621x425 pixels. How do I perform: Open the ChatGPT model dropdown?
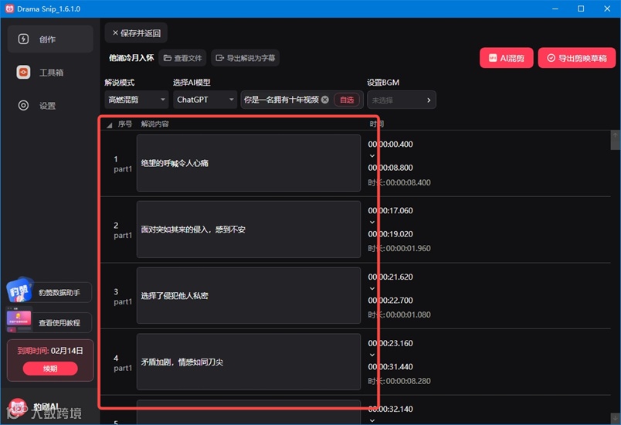[x=205, y=100]
